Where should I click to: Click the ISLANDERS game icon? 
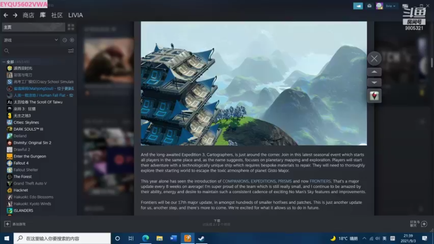tap(9, 210)
